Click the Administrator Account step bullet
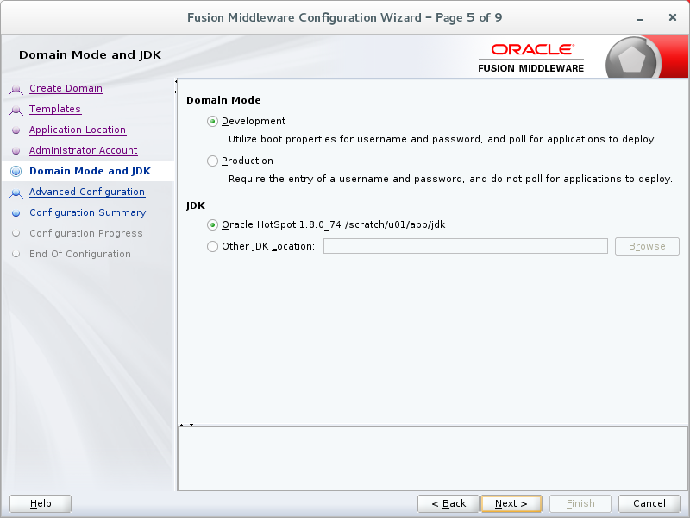The width and height of the screenshot is (690, 518). (x=16, y=150)
